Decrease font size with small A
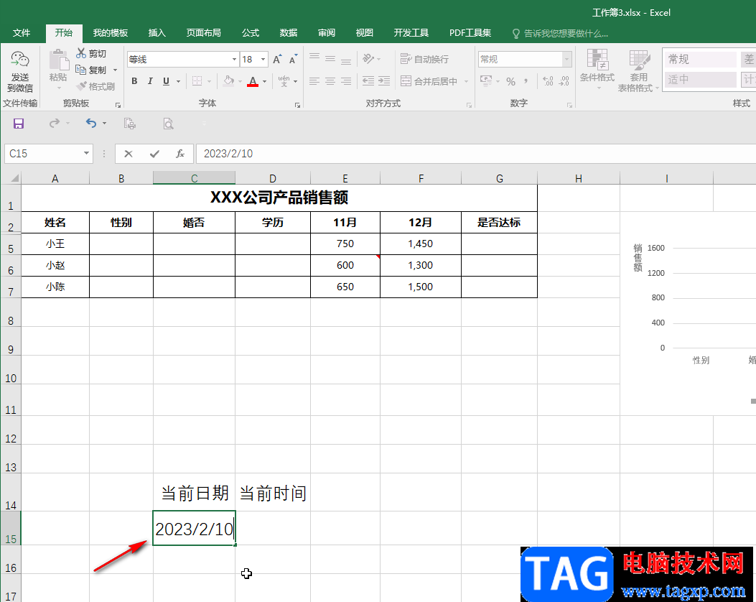The height and width of the screenshot is (602, 756). click(293, 60)
